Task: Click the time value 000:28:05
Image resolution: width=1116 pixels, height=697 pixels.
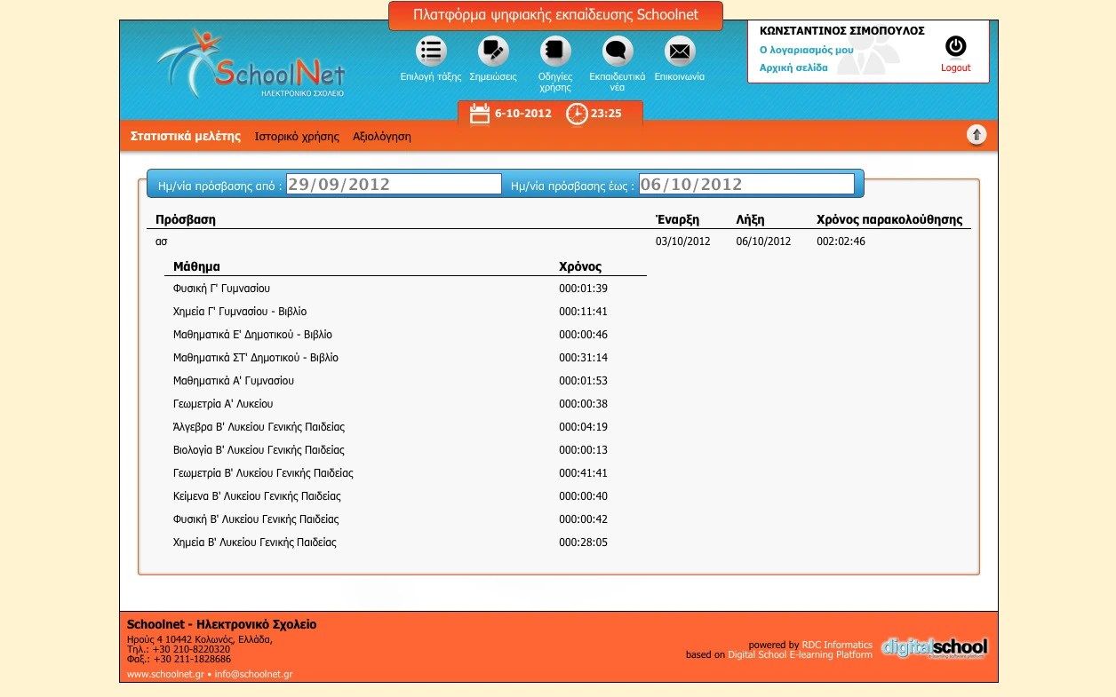Action: (x=583, y=543)
